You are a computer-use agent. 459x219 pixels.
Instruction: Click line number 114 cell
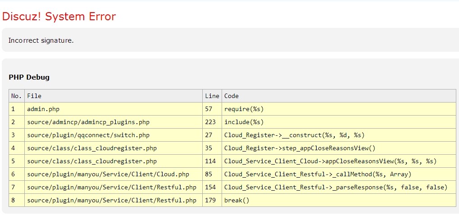tap(210, 161)
